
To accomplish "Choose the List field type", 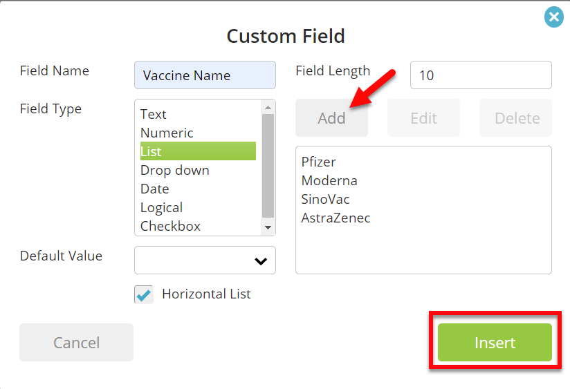I will (x=198, y=151).
